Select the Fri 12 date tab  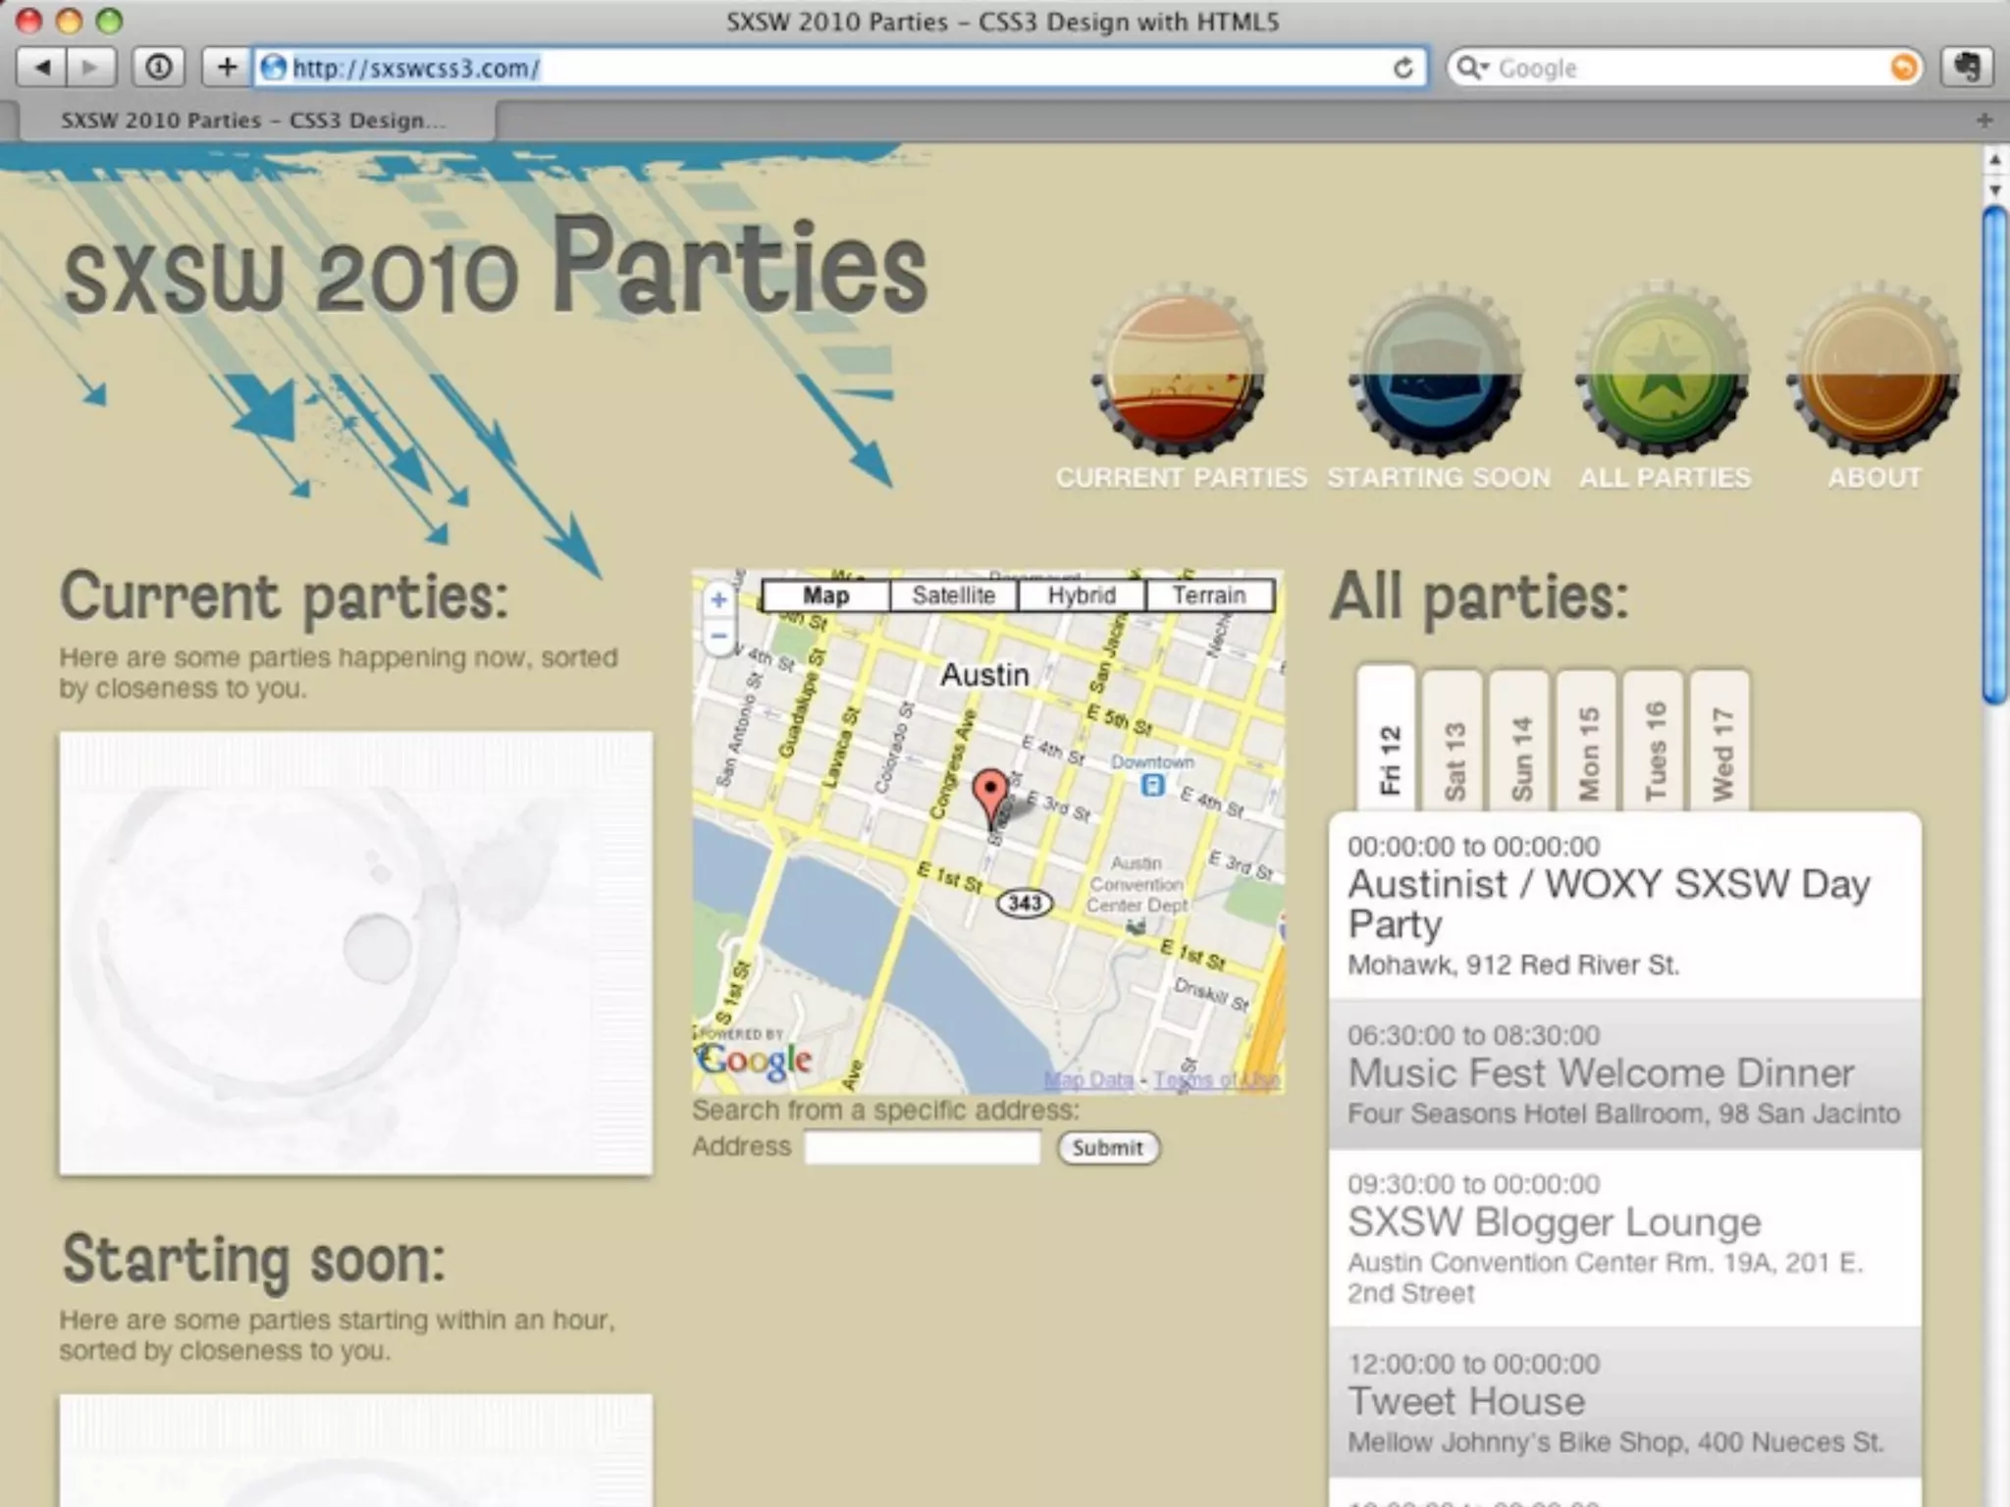click(1387, 740)
